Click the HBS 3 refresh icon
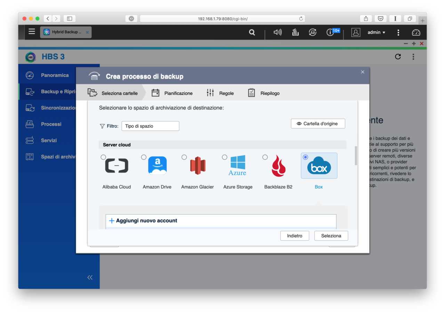This screenshot has width=445, height=313. pyautogui.click(x=398, y=57)
